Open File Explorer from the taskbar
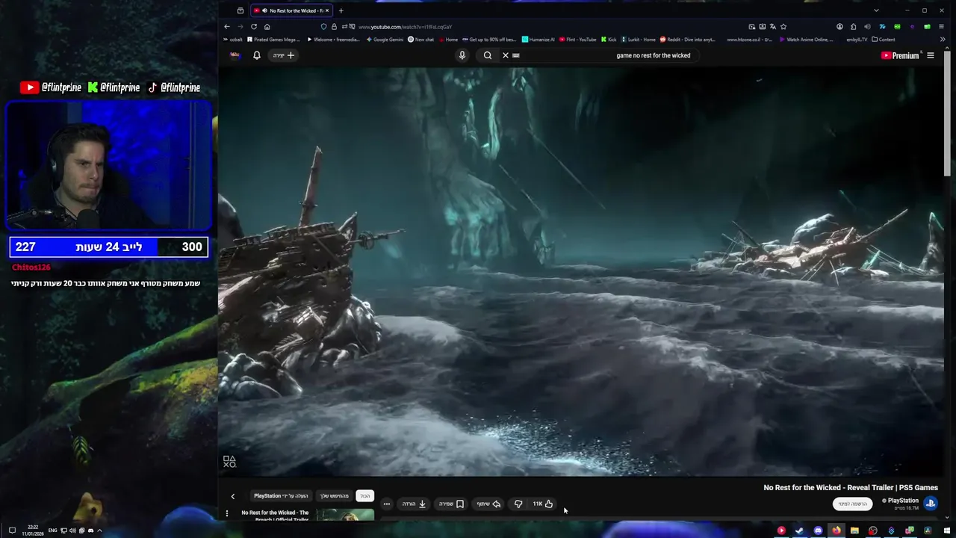956x538 pixels. [854, 531]
